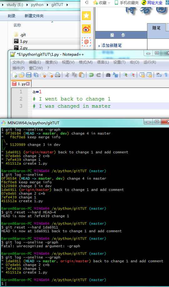Click the MINGW64 Git Bash title bar icon
The width and height of the screenshot is (169, 287).
click(x=4, y=123)
